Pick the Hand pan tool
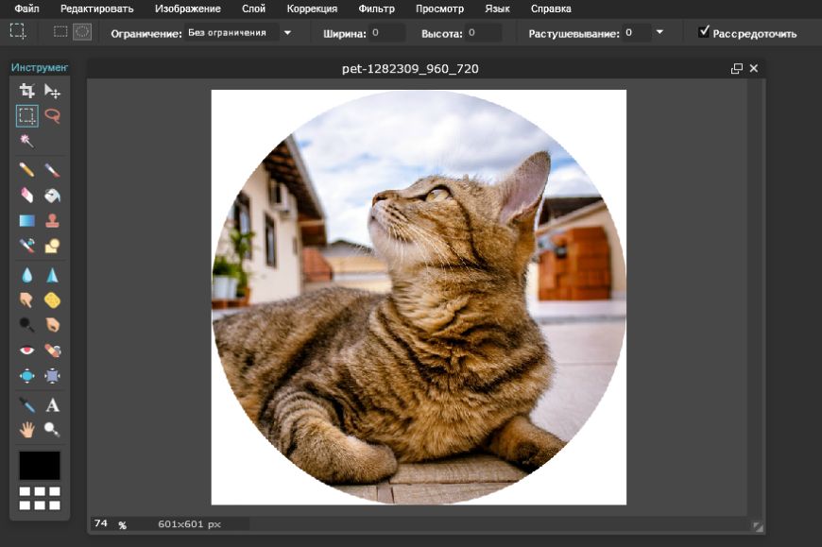This screenshot has height=547, width=822. point(26,430)
